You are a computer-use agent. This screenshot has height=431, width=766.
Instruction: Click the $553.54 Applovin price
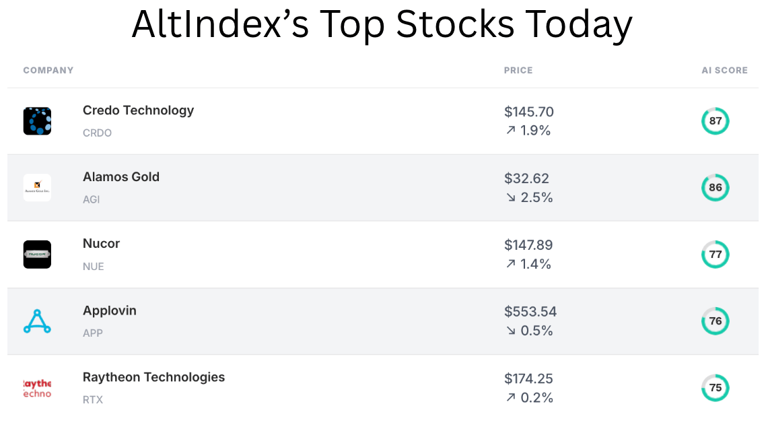[x=530, y=312]
